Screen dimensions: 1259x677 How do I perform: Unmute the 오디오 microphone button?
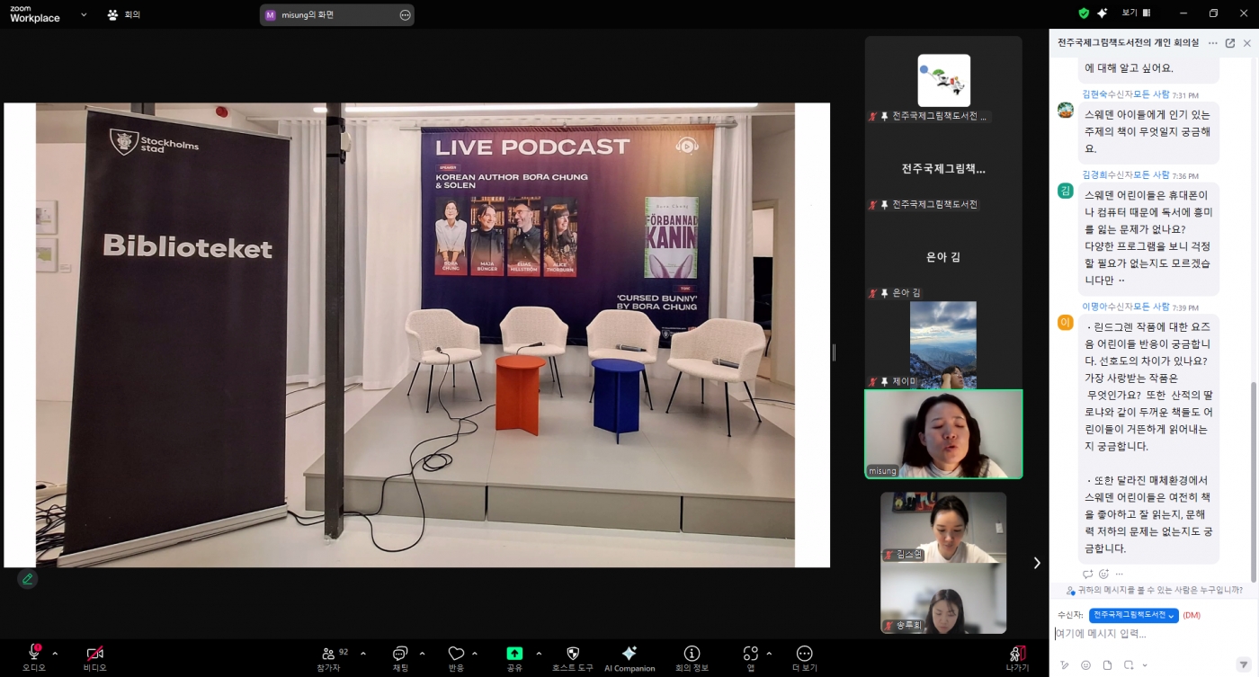tap(35, 657)
